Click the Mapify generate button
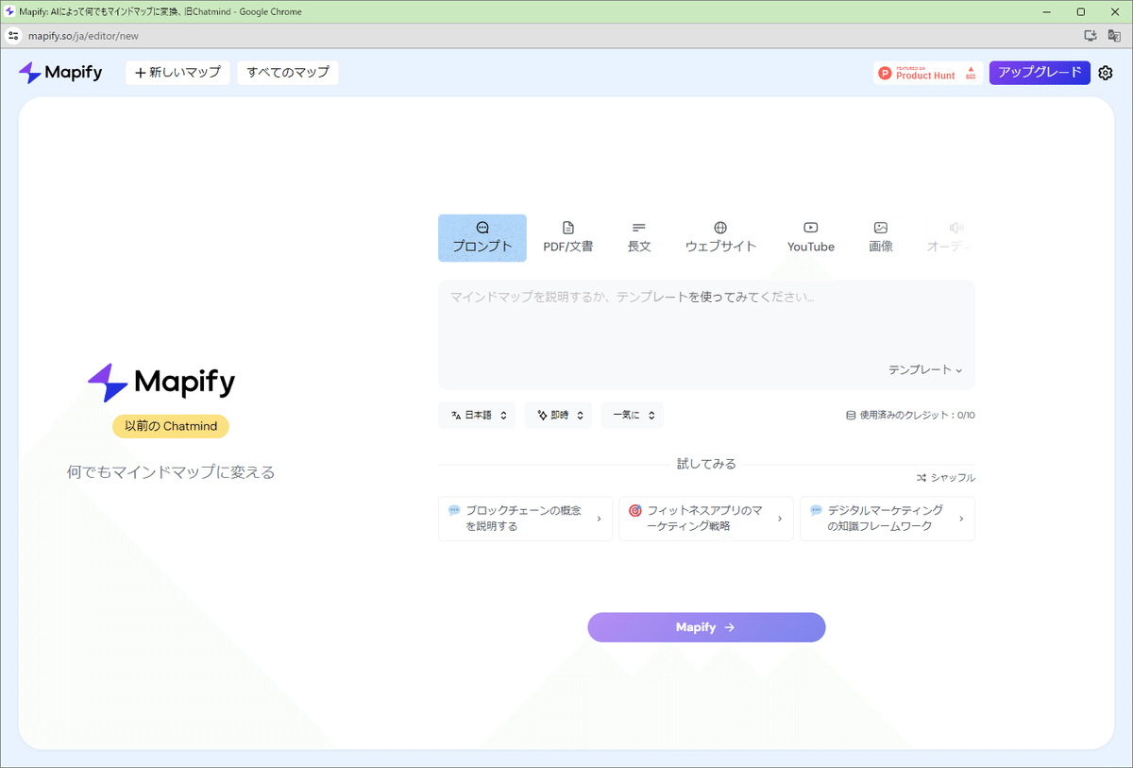The height and width of the screenshot is (768, 1133). tap(706, 626)
